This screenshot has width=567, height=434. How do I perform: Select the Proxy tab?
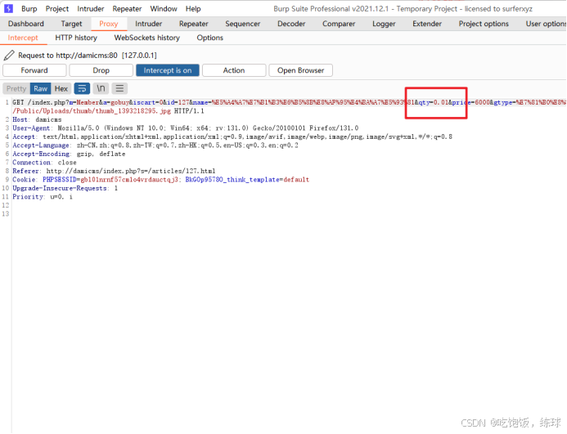click(109, 24)
